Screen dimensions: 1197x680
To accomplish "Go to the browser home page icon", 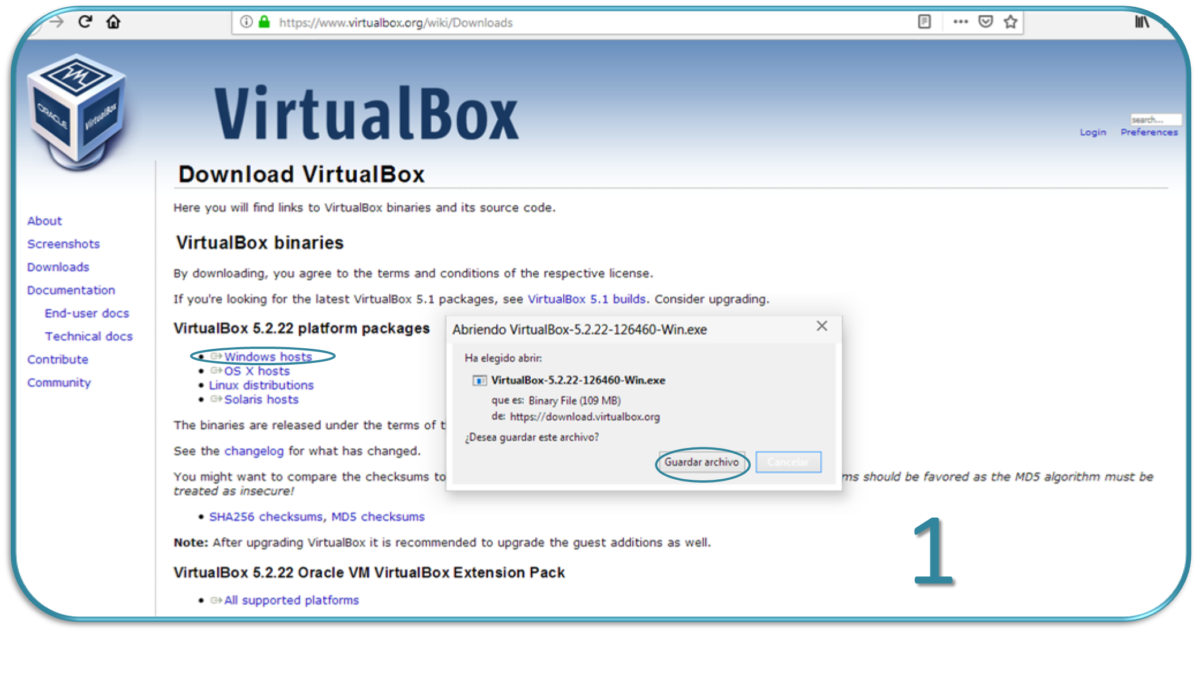I will click(x=113, y=22).
